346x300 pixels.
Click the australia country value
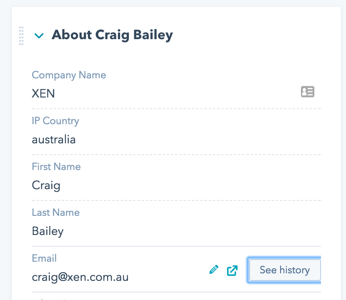click(x=54, y=139)
